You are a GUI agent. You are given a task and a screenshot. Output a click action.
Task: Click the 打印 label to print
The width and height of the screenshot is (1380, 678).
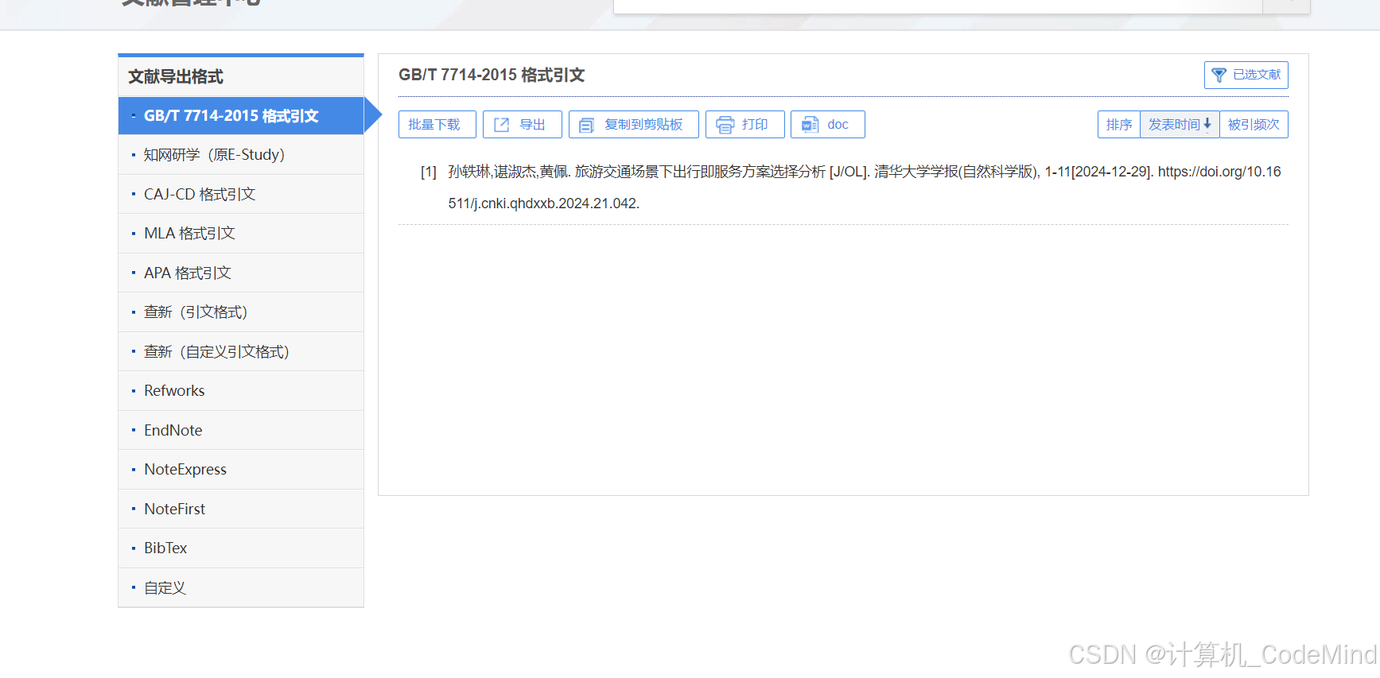click(x=755, y=125)
